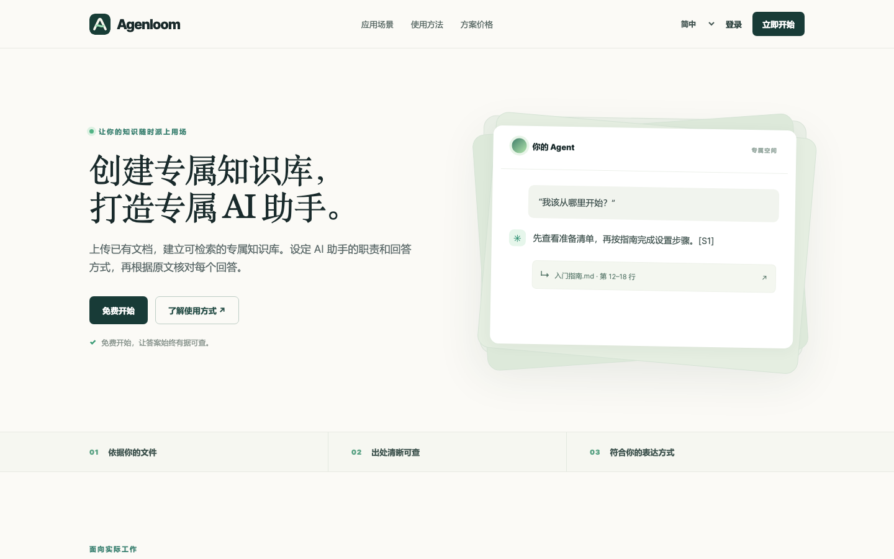This screenshot has width=894, height=559.
Task: Click the 你的 Agent title
Action: point(553,147)
